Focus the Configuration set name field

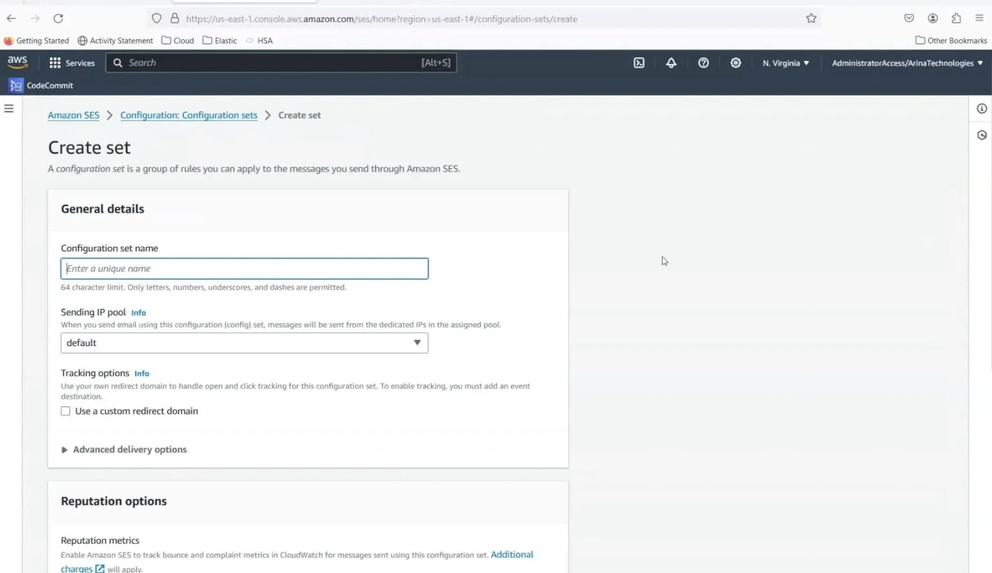point(244,269)
